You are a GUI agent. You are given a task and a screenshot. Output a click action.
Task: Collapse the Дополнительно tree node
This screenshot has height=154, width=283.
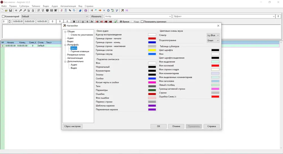click(x=65, y=62)
